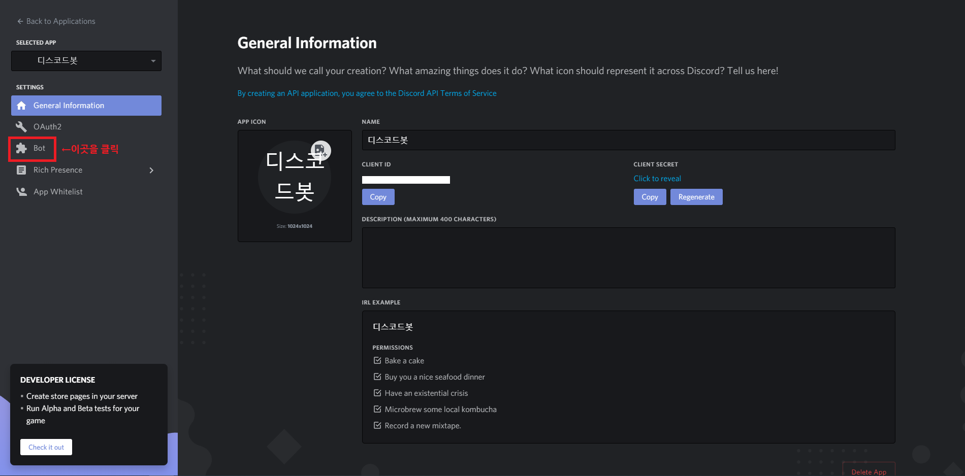Open the OAuth2 settings page
The height and width of the screenshot is (476, 965).
[86, 127]
